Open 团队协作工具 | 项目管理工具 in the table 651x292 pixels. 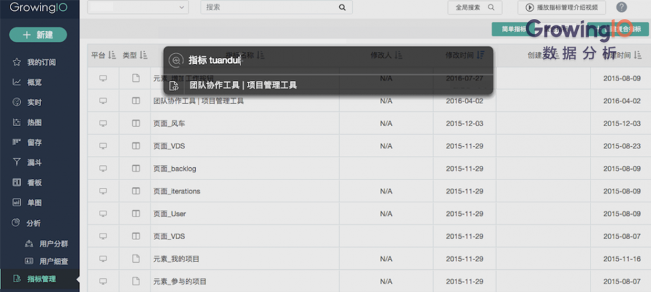tap(199, 101)
